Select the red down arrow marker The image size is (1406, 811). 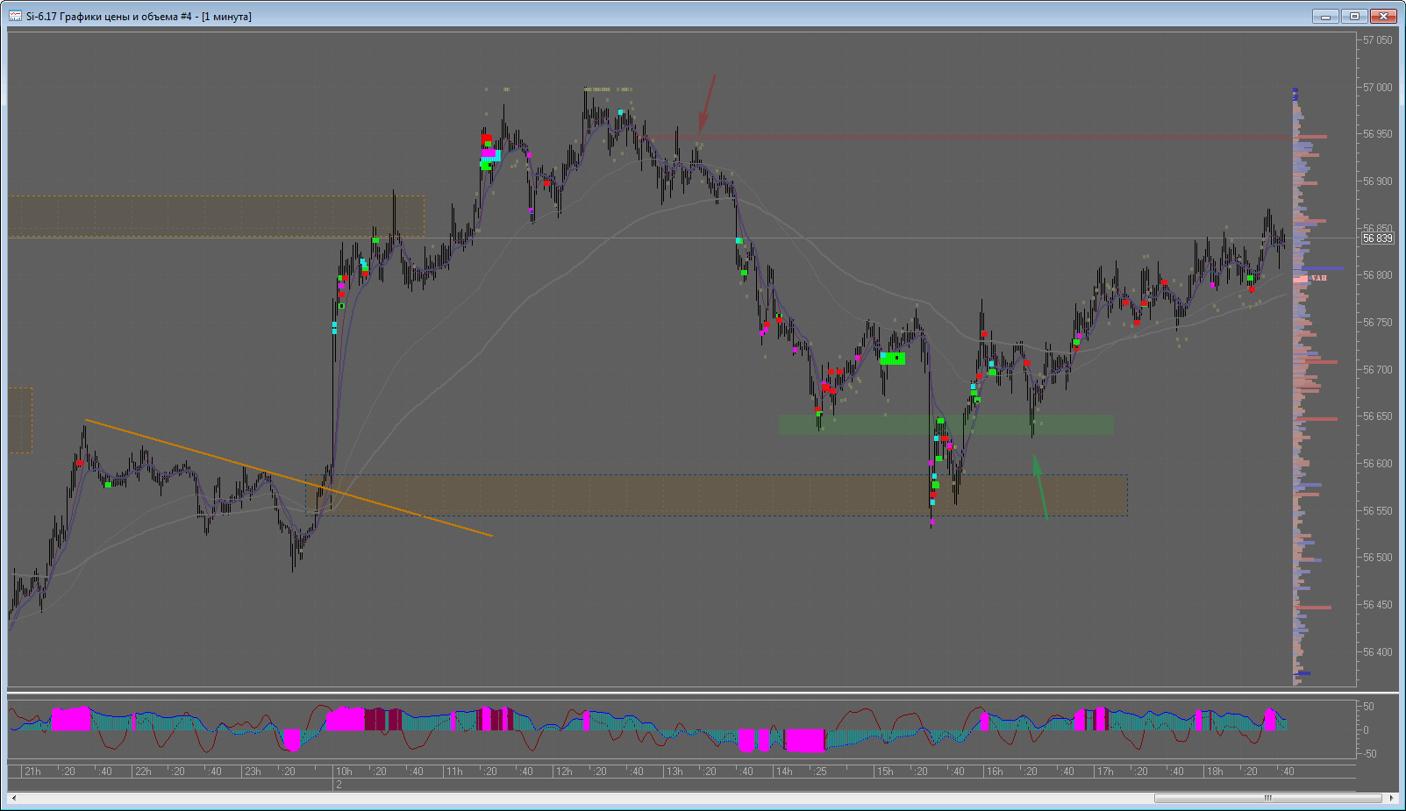point(706,104)
